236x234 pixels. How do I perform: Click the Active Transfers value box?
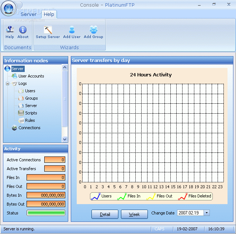[x=55, y=169]
